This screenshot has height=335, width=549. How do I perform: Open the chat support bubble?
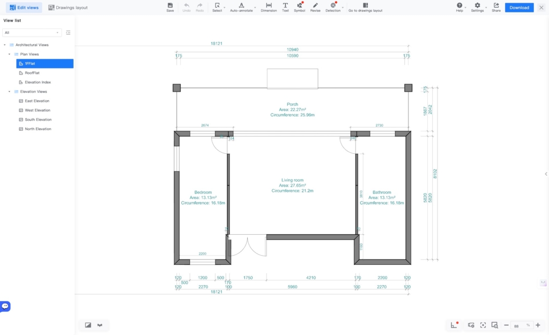click(x=5, y=306)
